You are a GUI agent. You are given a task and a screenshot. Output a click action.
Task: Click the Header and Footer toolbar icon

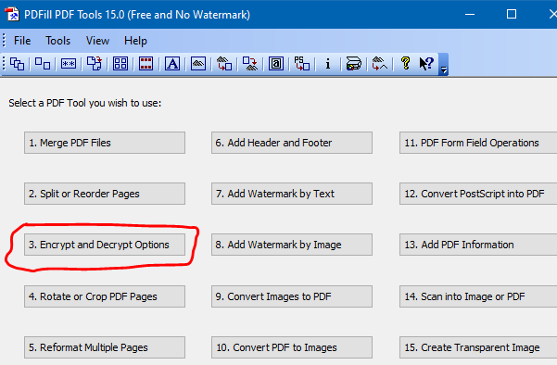(x=146, y=64)
